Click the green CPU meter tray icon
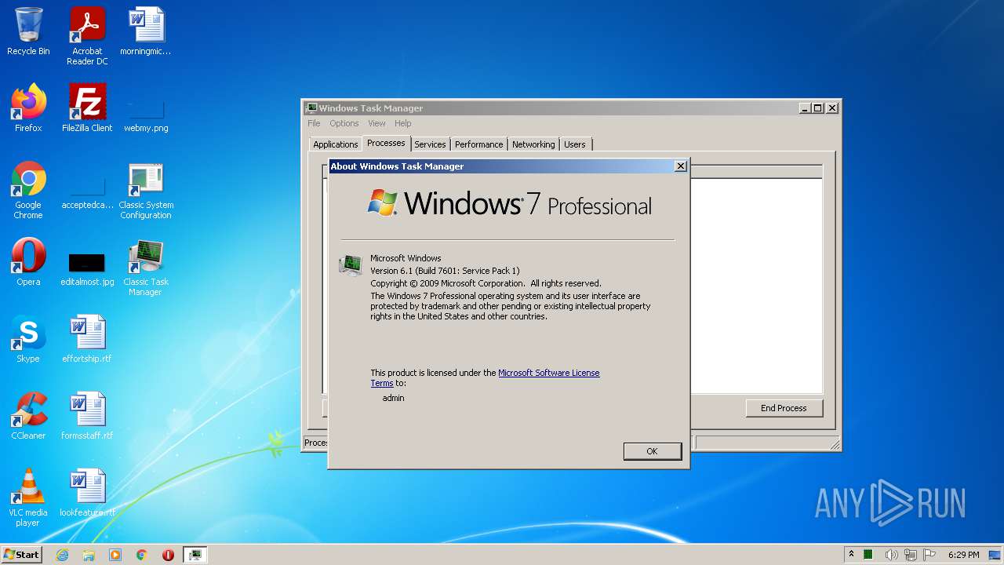 tap(869, 555)
